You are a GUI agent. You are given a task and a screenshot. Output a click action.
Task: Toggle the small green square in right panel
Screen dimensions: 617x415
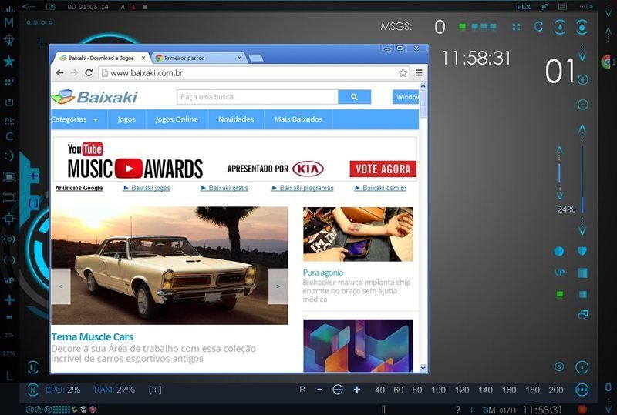(x=559, y=294)
